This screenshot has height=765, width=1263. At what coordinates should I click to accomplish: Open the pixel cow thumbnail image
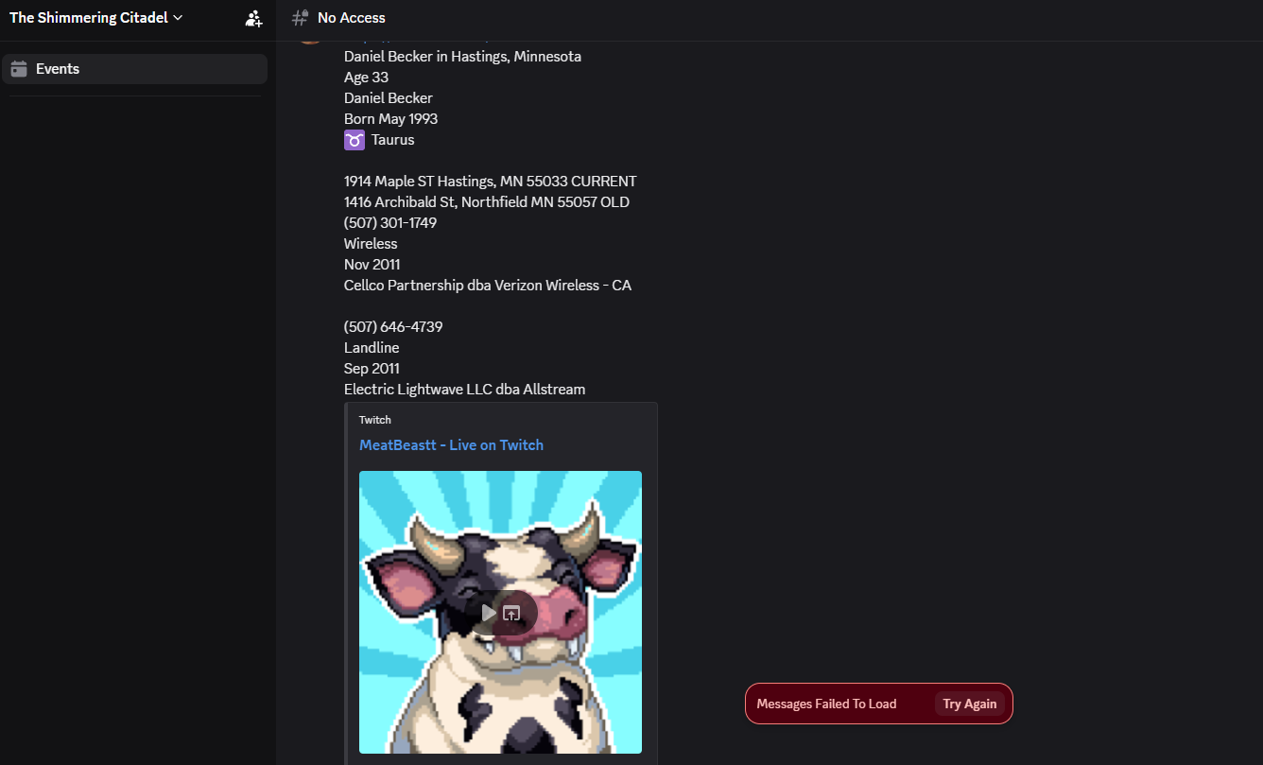point(500,612)
